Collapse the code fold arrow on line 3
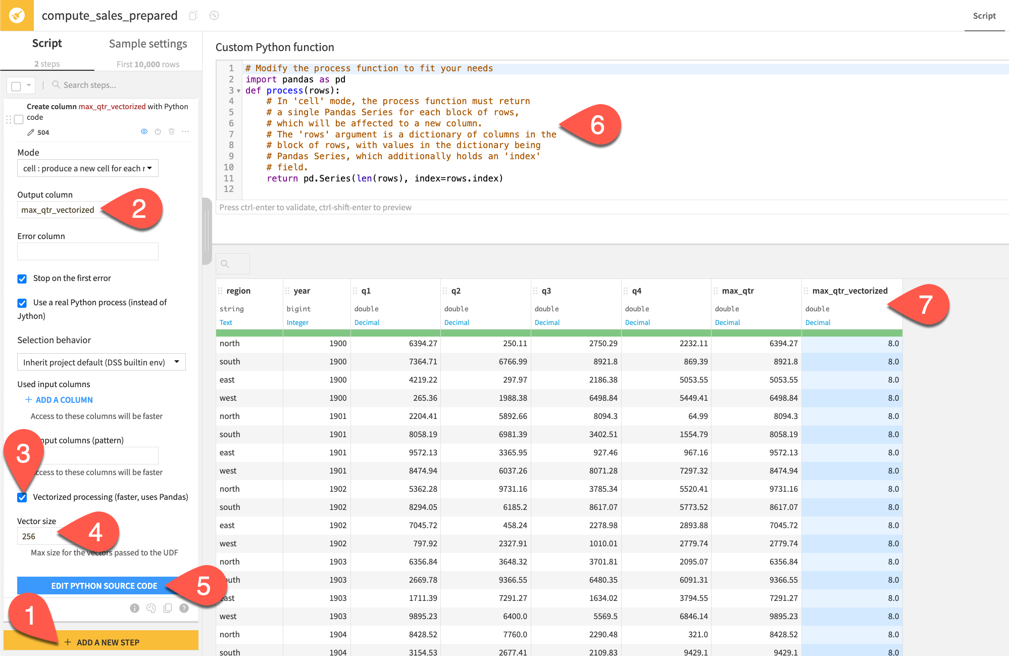 238,91
